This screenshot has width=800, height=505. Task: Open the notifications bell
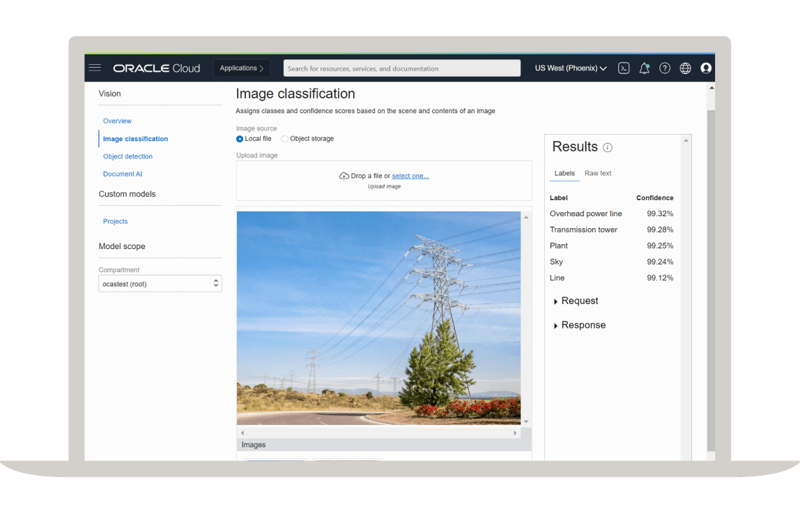(645, 68)
